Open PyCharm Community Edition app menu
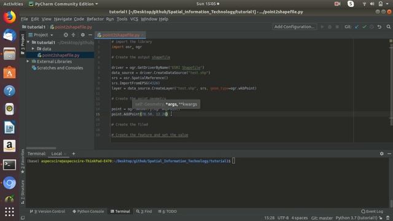 pos(63,4)
